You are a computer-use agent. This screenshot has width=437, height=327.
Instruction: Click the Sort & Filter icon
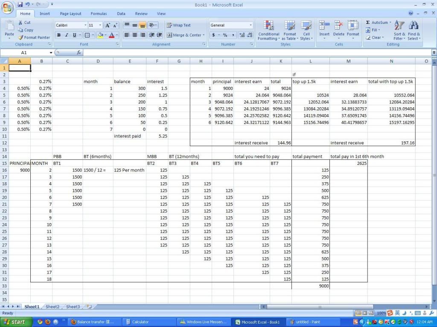pos(399,31)
